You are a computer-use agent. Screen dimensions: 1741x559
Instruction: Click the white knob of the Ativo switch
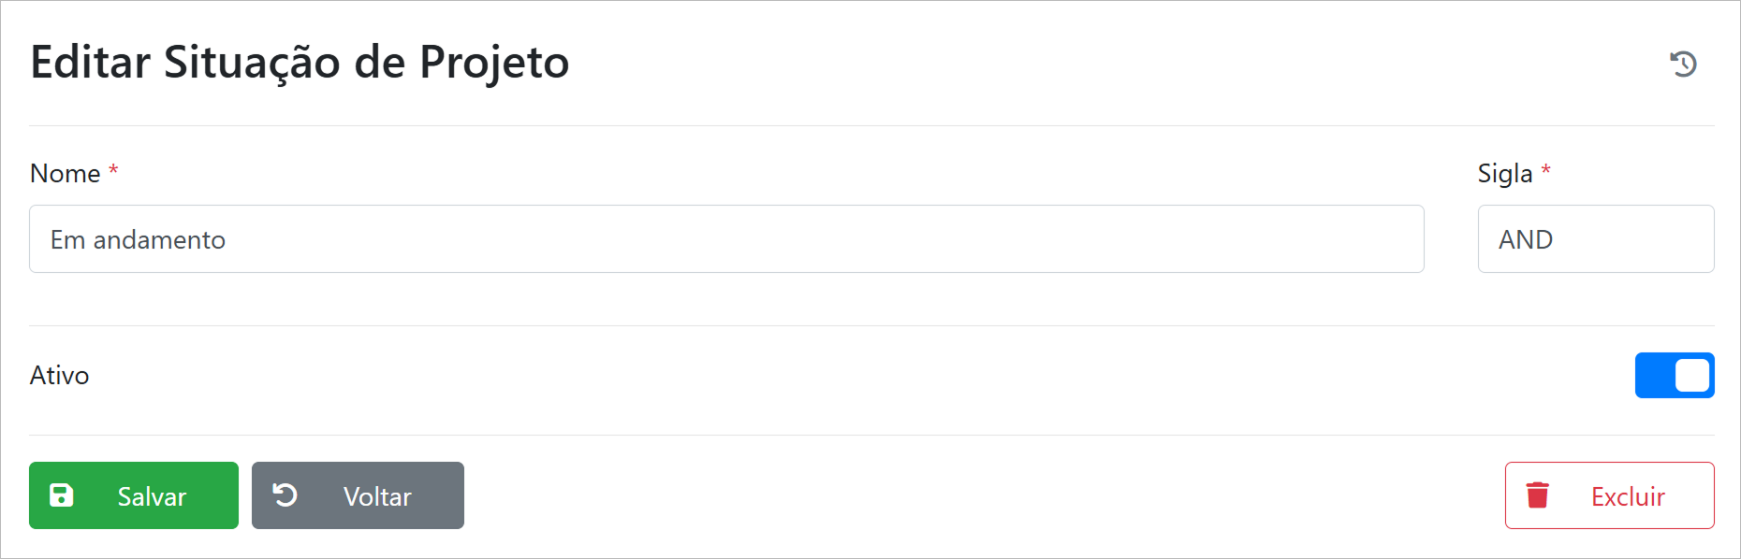coord(1691,376)
